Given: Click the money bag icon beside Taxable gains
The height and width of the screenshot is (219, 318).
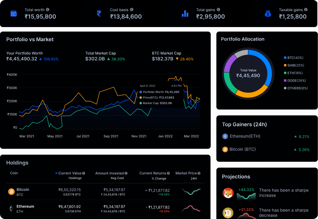Looking at the screenshot, I should click(x=268, y=14).
